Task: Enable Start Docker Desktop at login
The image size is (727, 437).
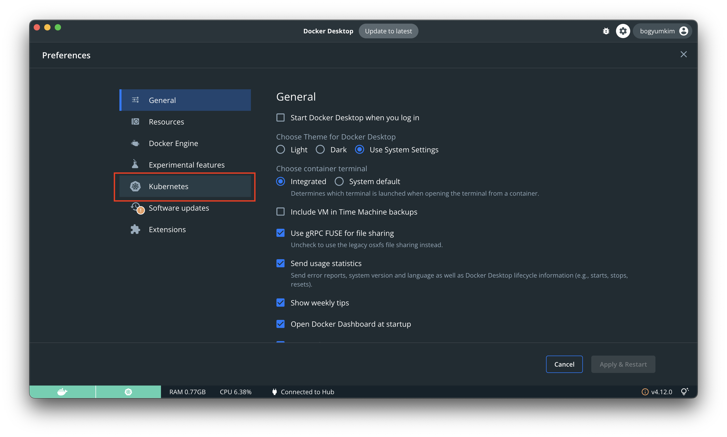Action: 280,117
